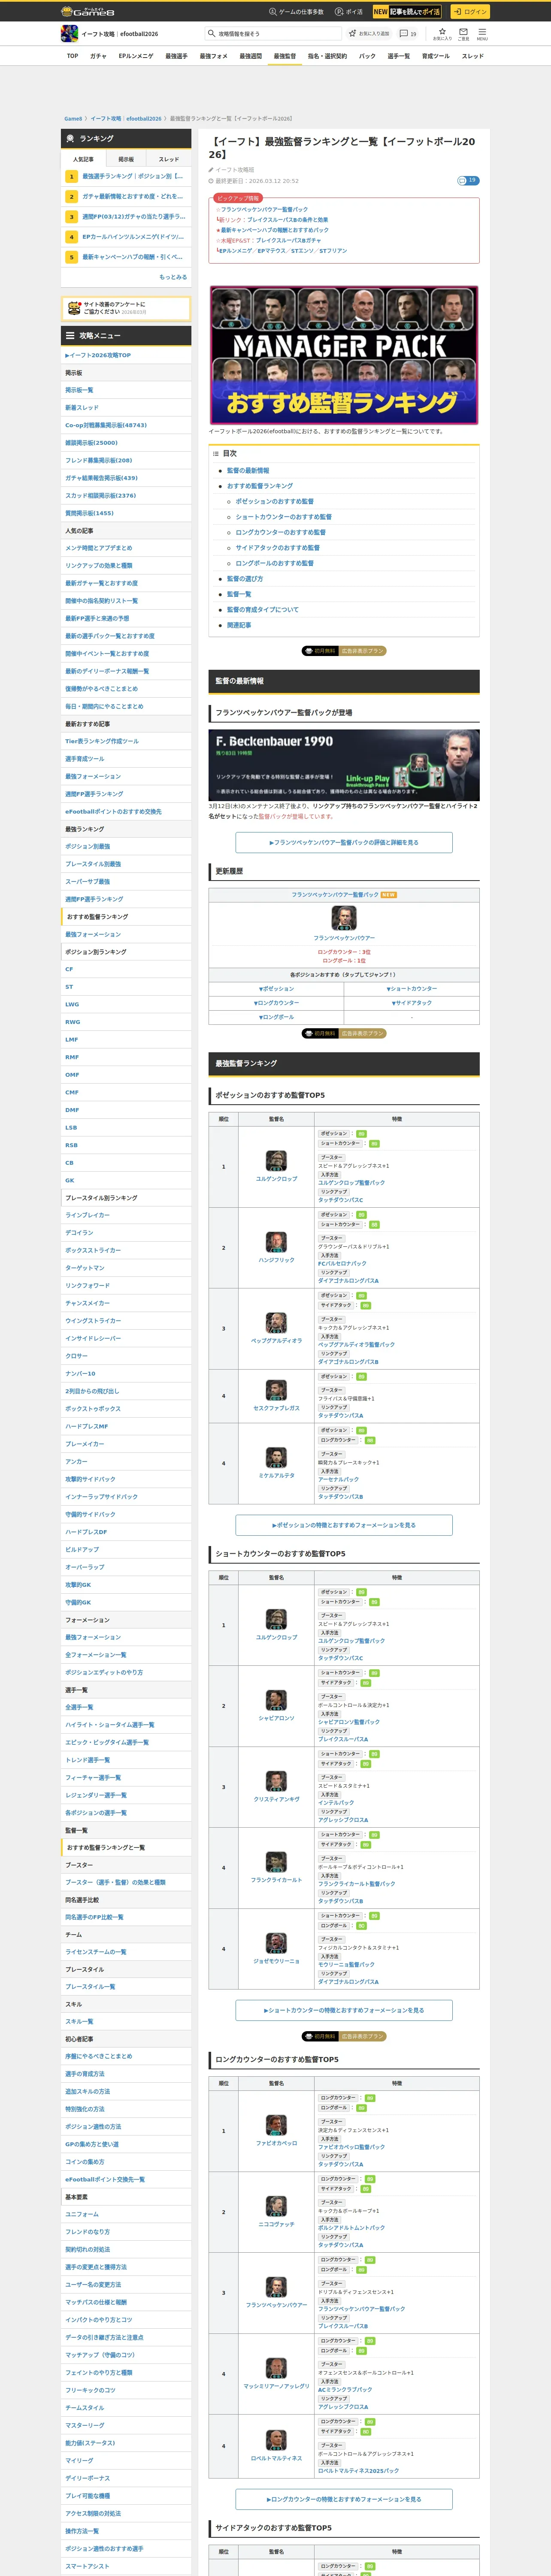Click the フランクライカールト manager portrait
Image resolution: width=551 pixels, height=2576 pixels.
pyautogui.click(x=276, y=1862)
